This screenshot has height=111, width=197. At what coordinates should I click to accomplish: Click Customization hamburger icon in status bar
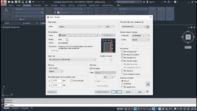click(x=195, y=109)
